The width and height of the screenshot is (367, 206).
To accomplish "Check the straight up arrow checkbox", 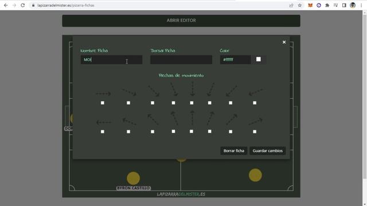I will 192,132.
